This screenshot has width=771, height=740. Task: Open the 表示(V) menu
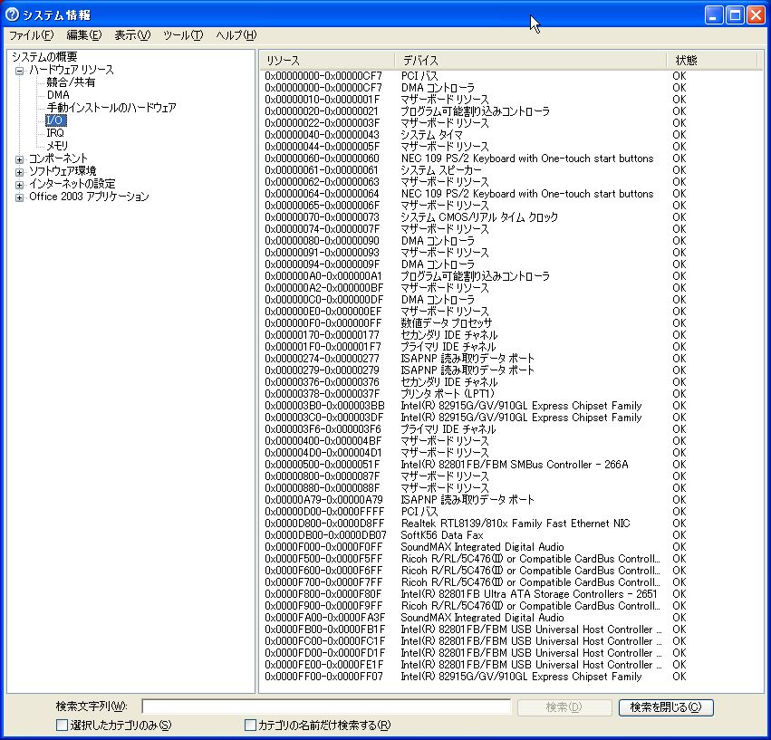(131, 35)
